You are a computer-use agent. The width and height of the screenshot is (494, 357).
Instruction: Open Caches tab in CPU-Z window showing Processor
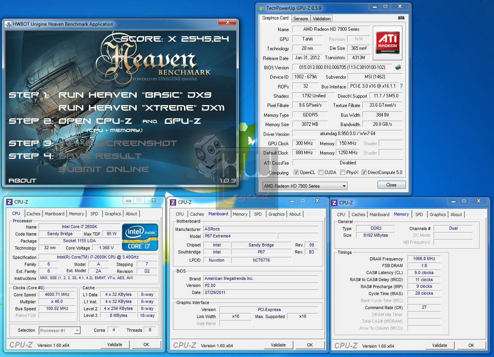[34, 214]
